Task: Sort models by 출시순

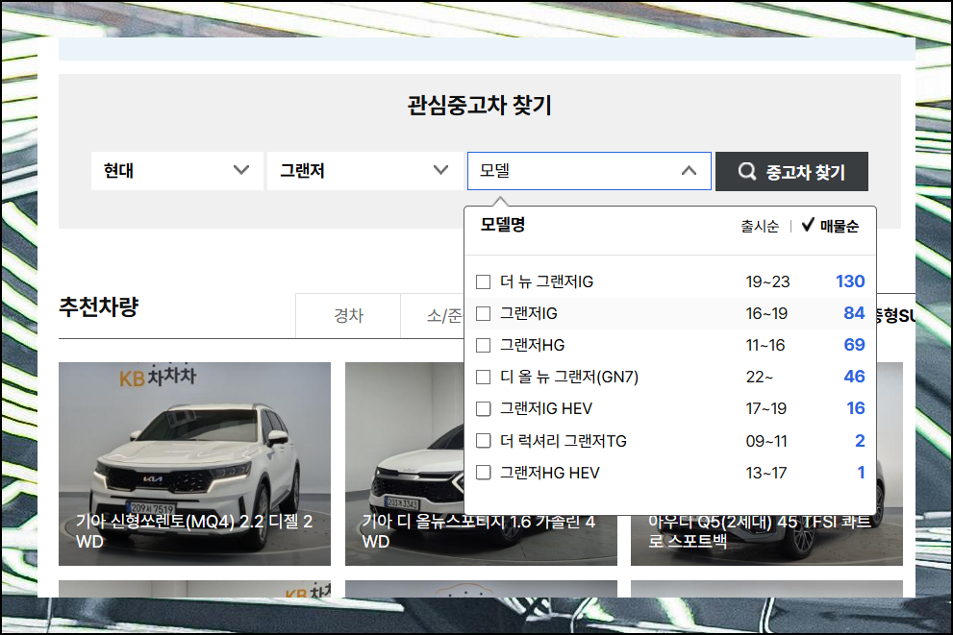Action: coord(759,227)
